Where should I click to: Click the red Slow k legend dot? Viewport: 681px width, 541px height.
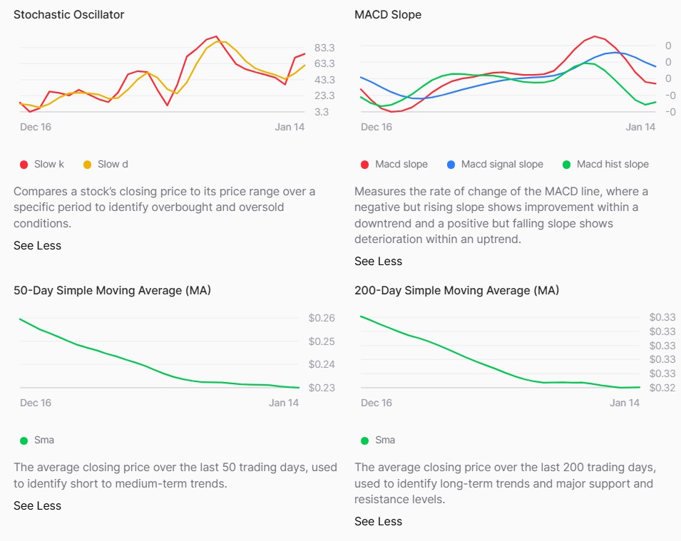click(x=24, y=165)
